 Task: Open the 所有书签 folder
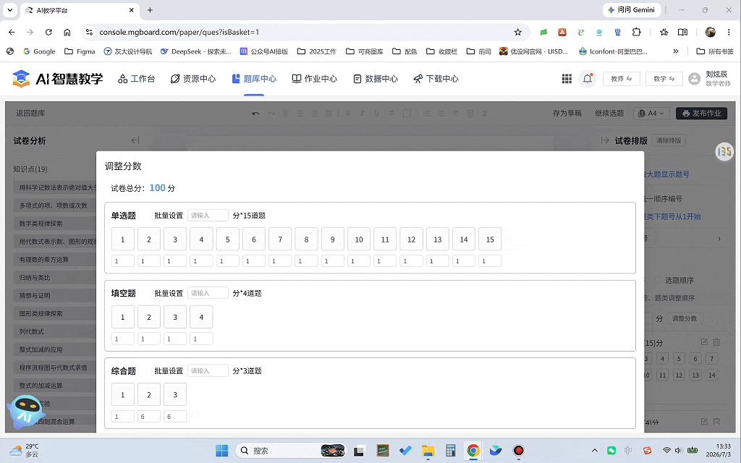[715, 51]
